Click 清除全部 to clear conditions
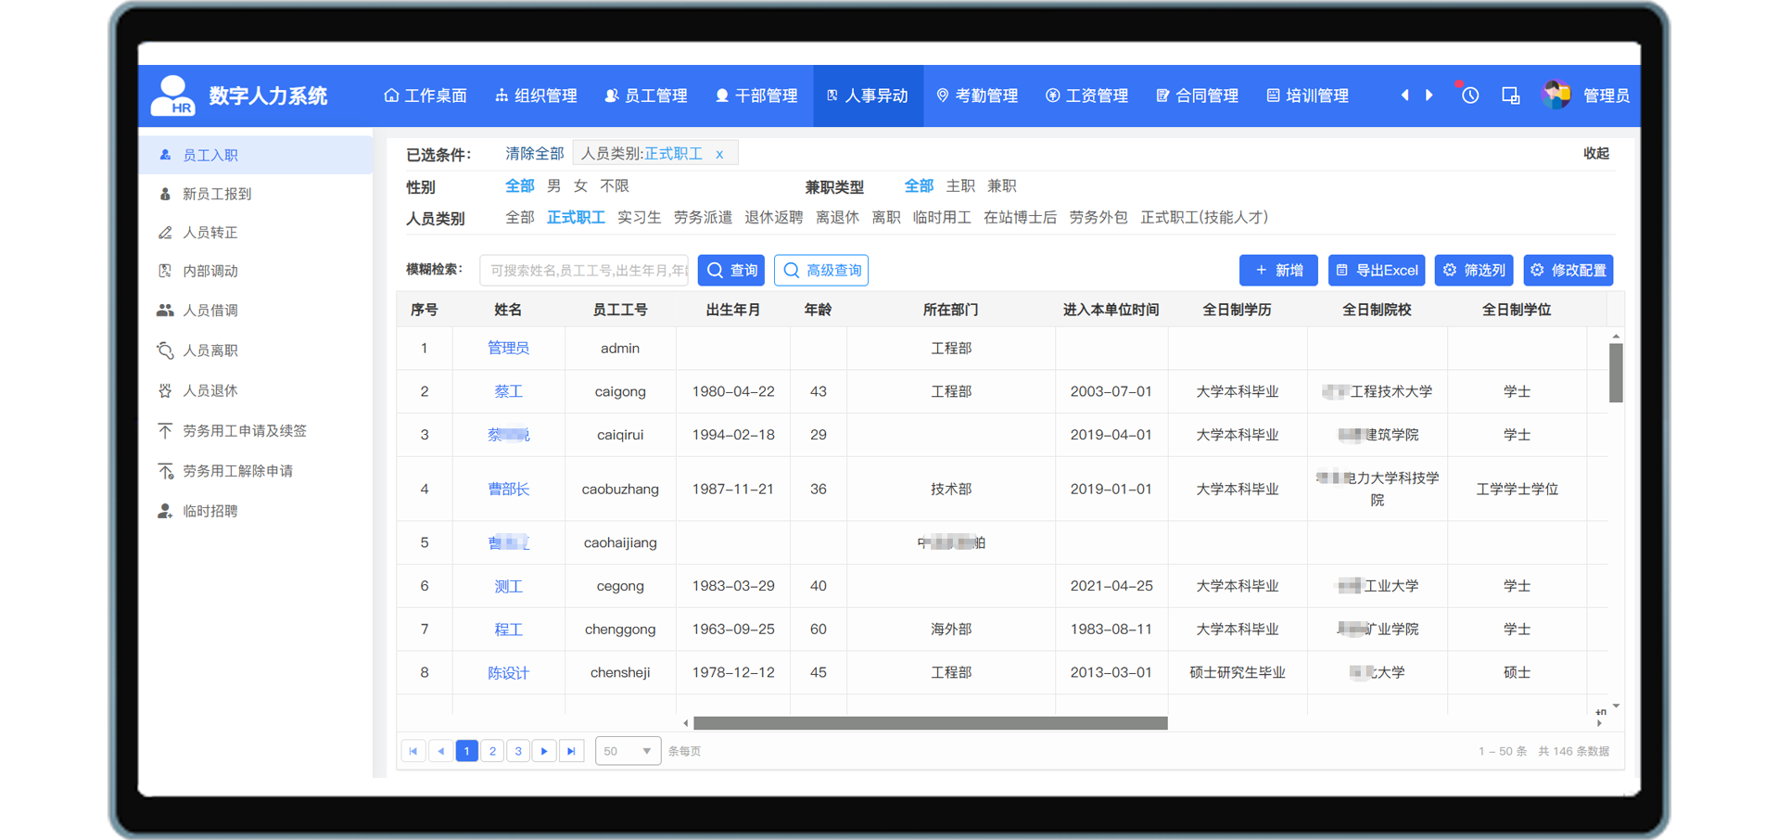 tap(534, 154)
